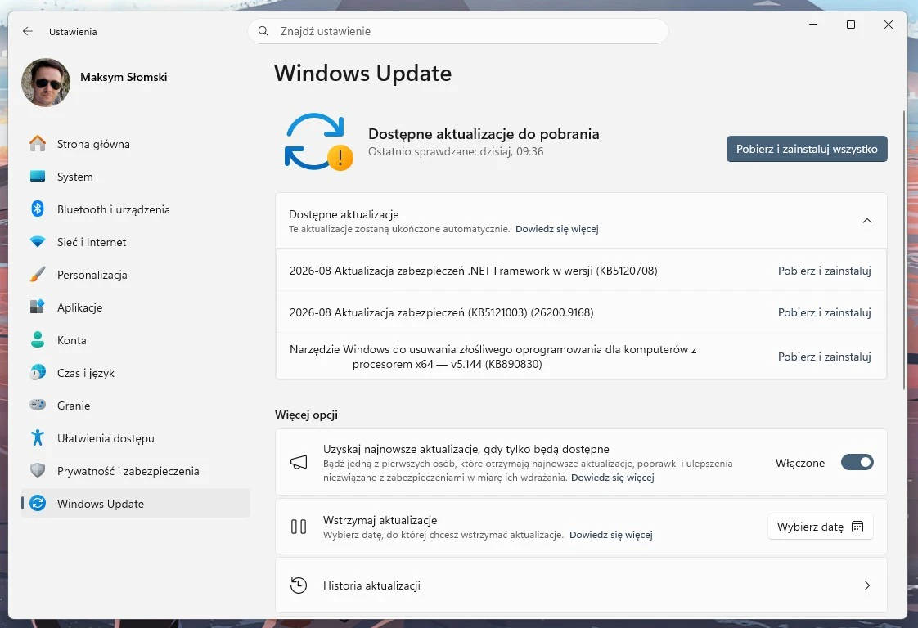Open Bluetooth i urządzenia settings
This screenshot has height=628, width=918.
click(136, 209)
